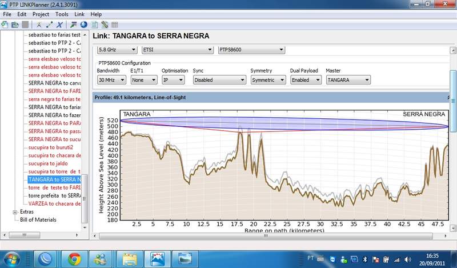The width and height of the screenshot is (457, 268).
Task: Open the 5.8 GHz band dropdown
Action: (x=117, y=50)
